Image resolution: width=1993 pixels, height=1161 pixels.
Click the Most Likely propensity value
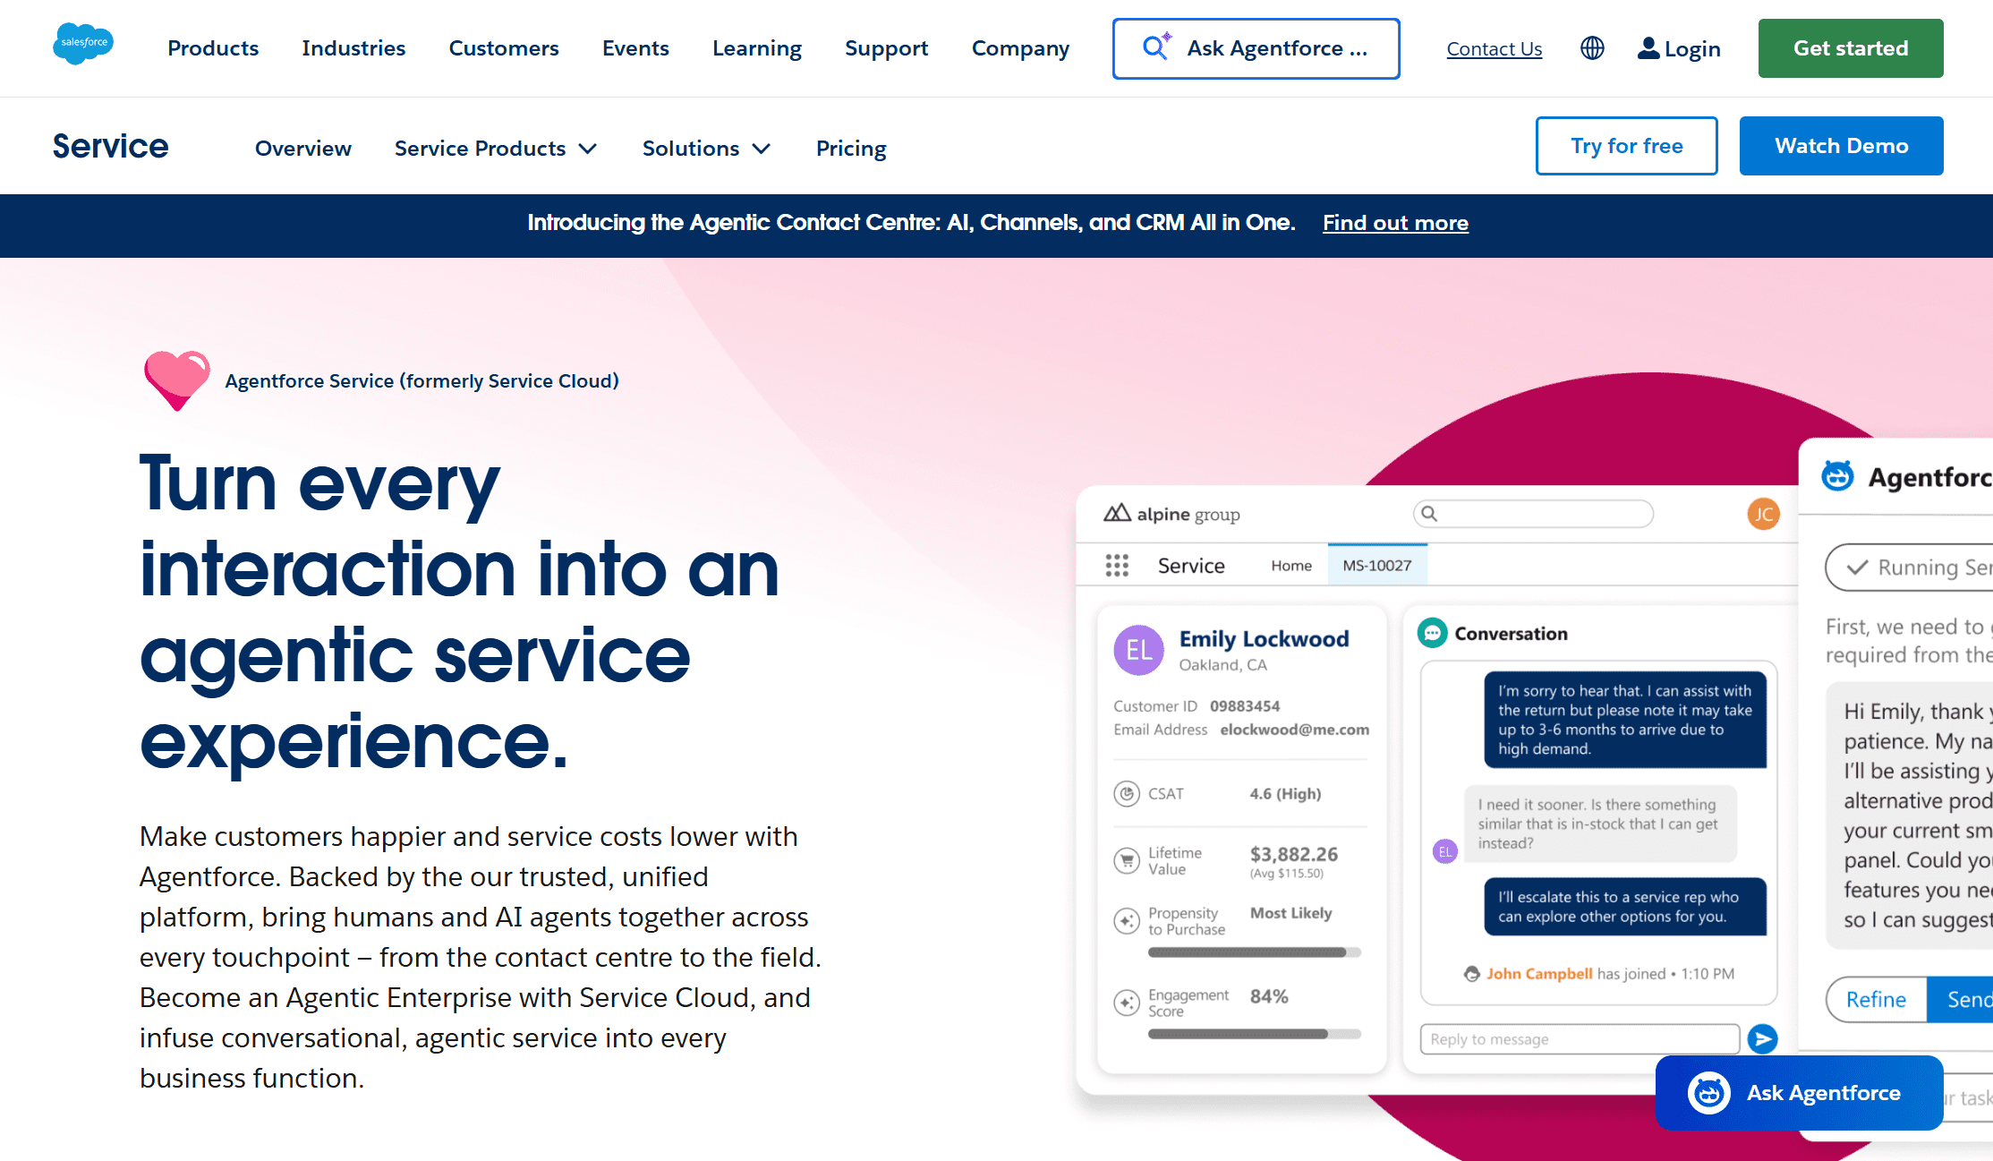coord(1290,913)
